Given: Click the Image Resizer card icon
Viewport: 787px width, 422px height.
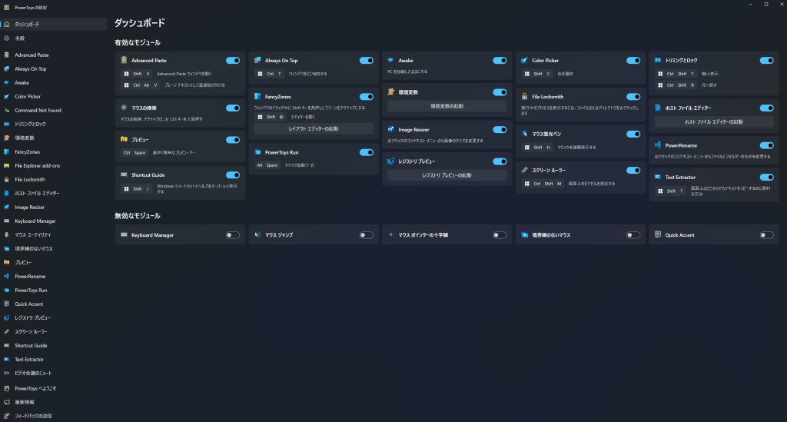Looking at the screenshot, I should (x=391, y=129).
